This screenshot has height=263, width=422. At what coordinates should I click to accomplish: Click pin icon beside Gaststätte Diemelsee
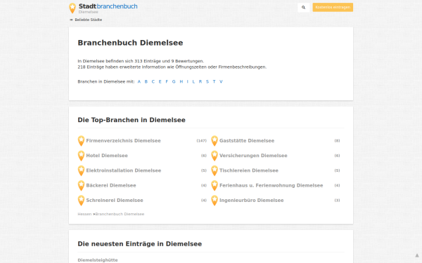pos(215,141)
